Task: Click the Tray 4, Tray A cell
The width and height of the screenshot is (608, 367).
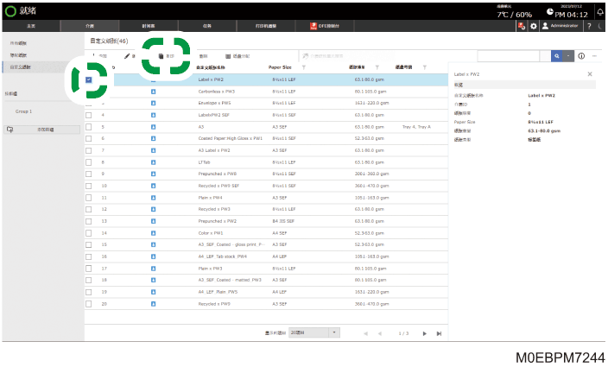Action: [416, 127]
